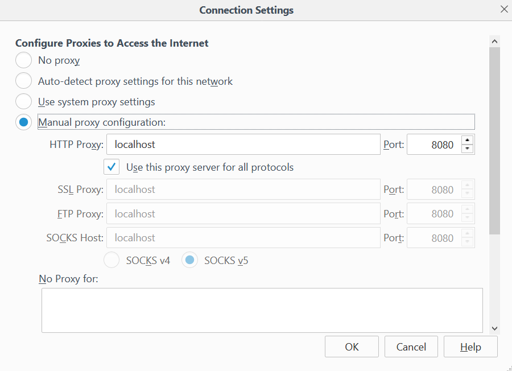The height and width of the screenshot is (371, 512).
Task: Select the SOCKS v5 radio button
Action: pyautogui.click(x=190, y=261)
